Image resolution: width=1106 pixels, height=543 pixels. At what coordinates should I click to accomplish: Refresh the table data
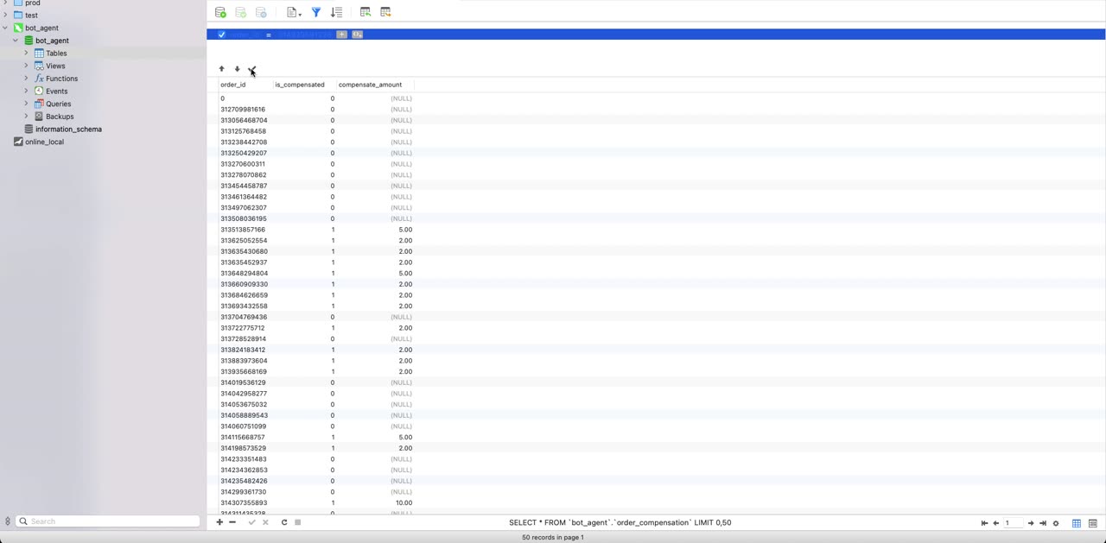tap(283, 522)
